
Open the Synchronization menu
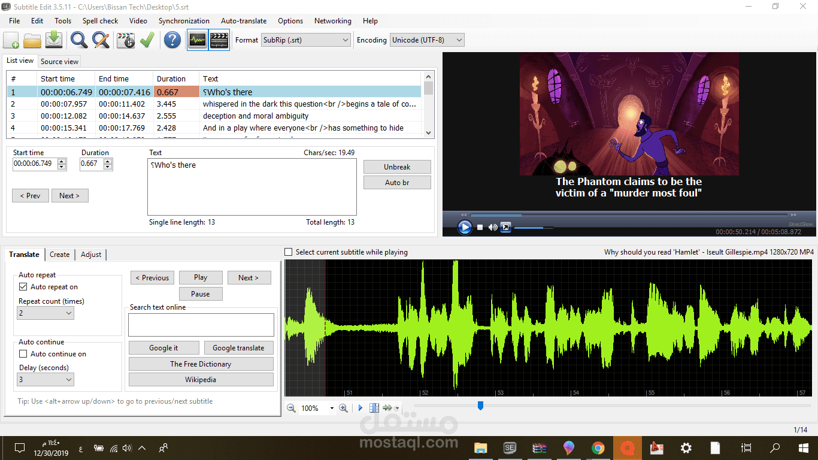point(184,20)
